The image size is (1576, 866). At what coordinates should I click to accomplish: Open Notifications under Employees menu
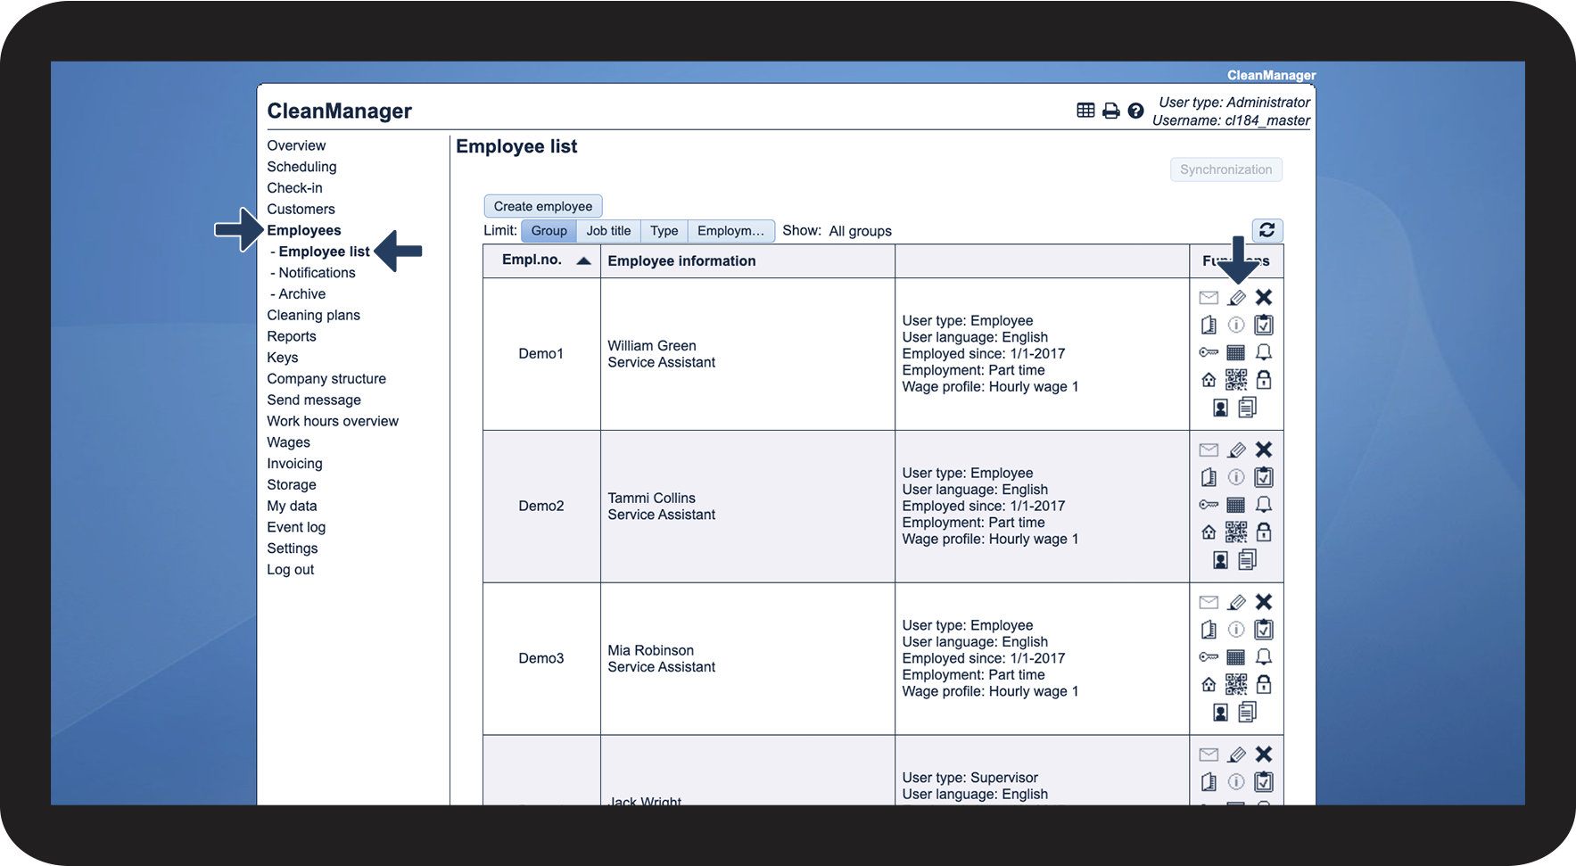317,273
